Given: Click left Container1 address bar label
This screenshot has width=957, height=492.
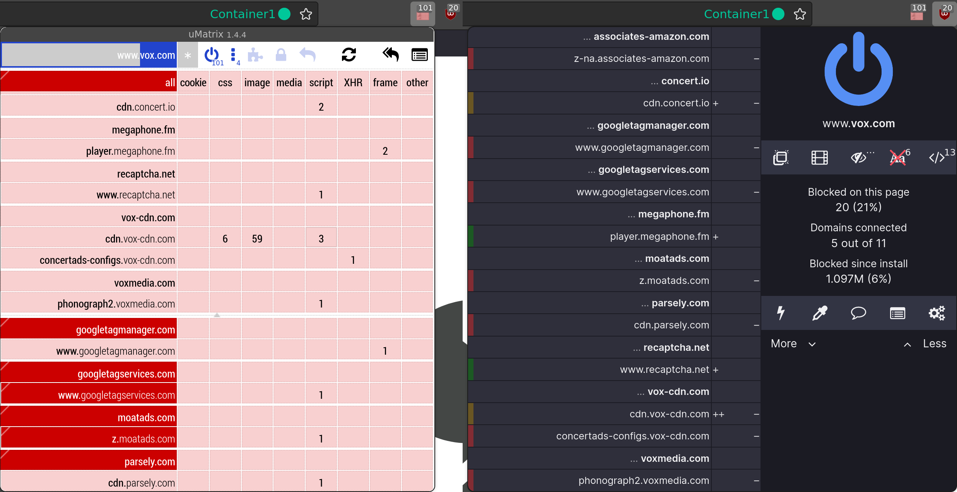Looking at the screenshot, I should [x=242, y=14].
